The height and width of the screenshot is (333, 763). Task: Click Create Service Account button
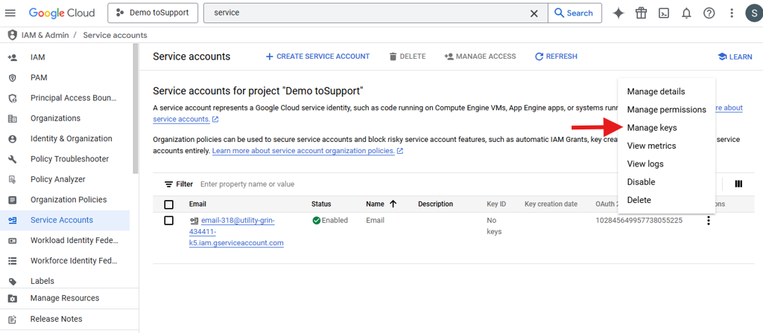pyautogui.click(x=317, y=56)
